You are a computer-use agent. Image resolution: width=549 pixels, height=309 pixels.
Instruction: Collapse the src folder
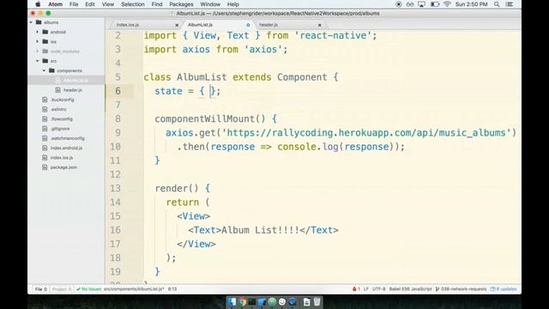pos(38,61)
